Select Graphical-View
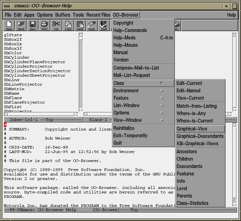The height and width of the screenshot is (221, 241). click(x=200, y=129)
